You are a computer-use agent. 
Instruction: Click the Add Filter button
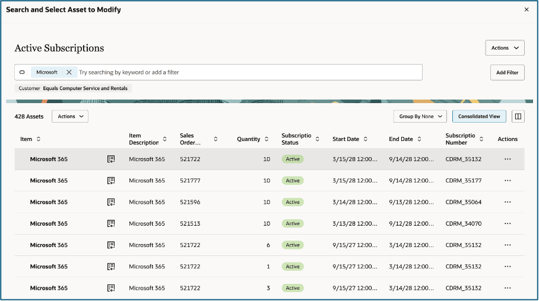507,72
